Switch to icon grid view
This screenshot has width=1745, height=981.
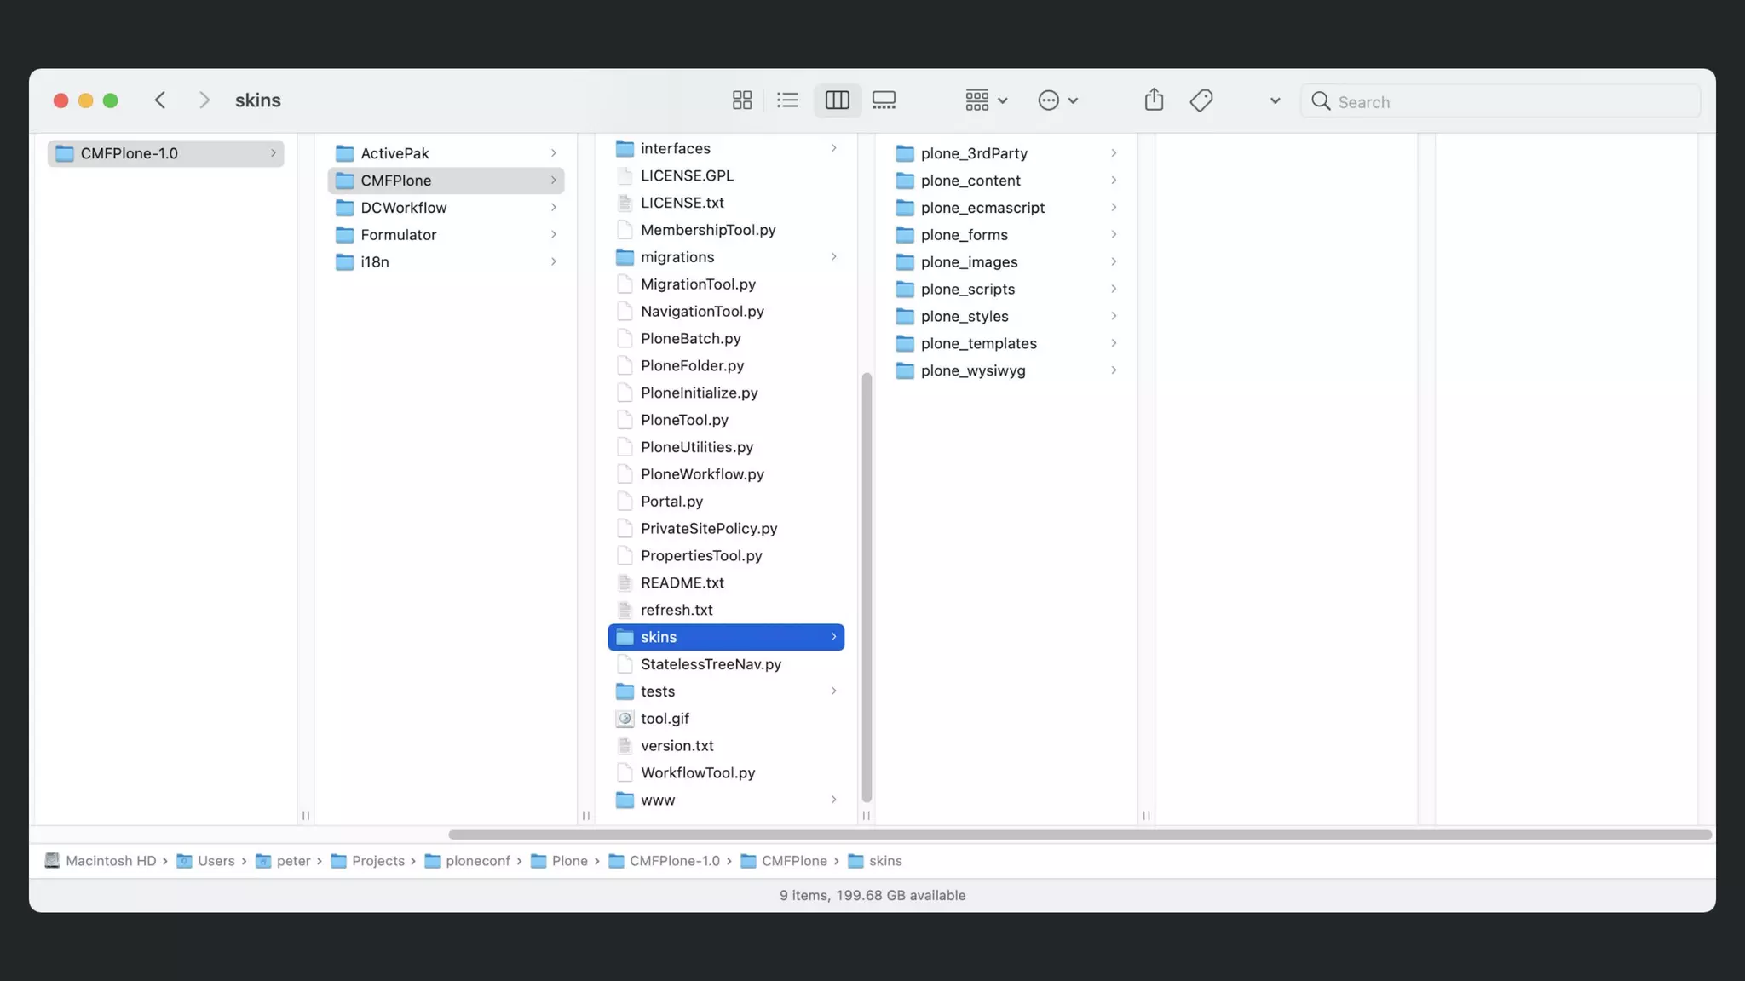tap(741, 100)
